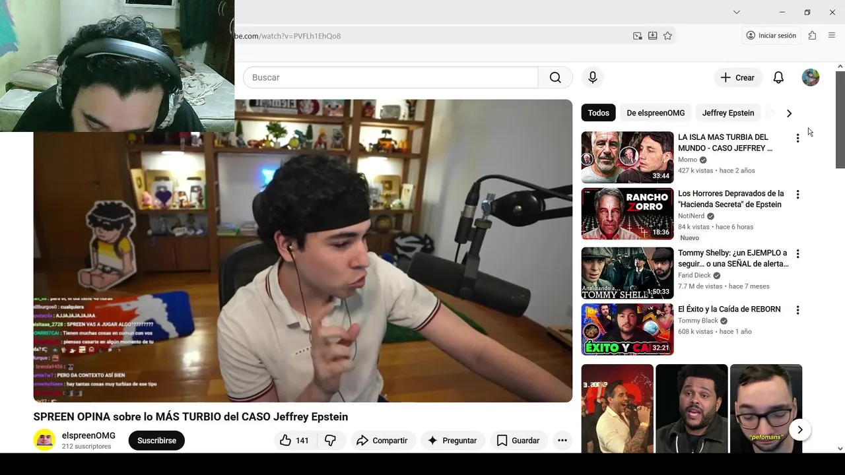The image size is (845, 475).
Task: Open Los Horrores Depravados title link
Action: (731, 199)
